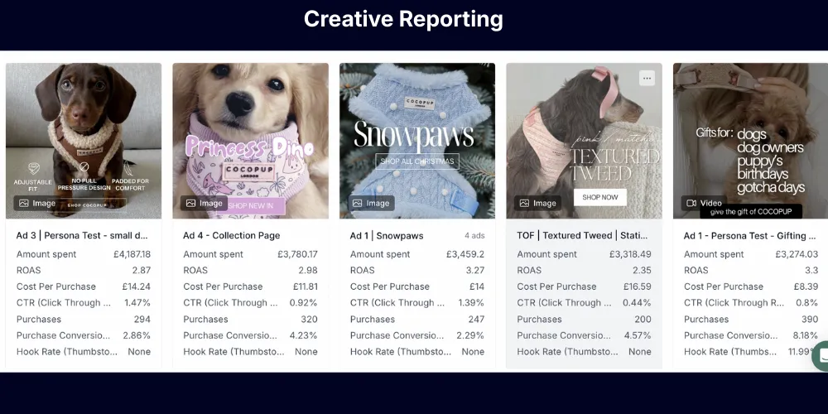Image resolution: width=828 pixels, height=414 pixels.
Task: Click the Snowpaws cost per purchase £14
Action: pyautogui.click(x=477, y=286)
